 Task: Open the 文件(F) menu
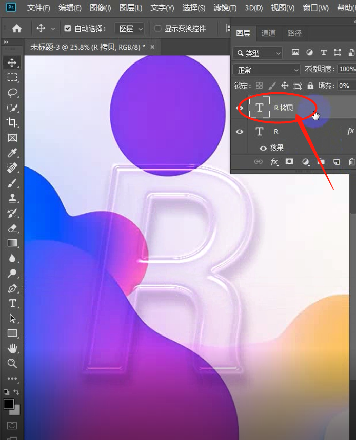tap(38, 8)
